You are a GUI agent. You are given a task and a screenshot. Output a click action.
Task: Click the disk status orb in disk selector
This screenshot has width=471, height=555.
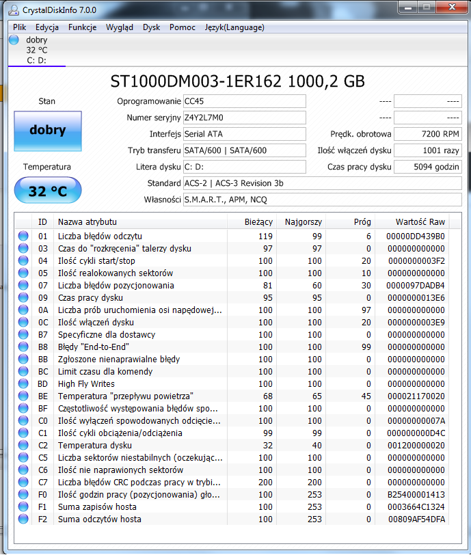(14, 40)
